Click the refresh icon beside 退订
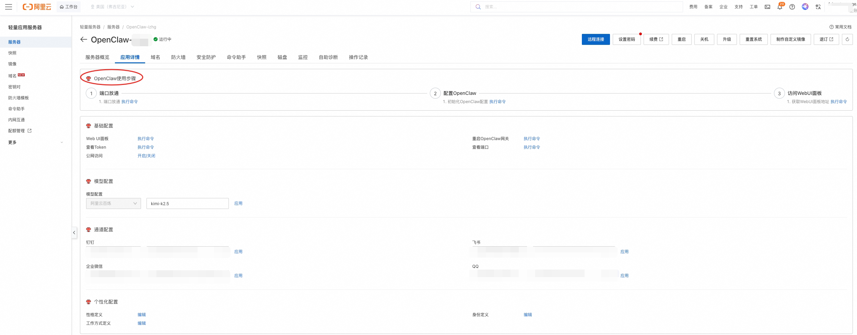857x335 pixels. [x=847, y=39]
